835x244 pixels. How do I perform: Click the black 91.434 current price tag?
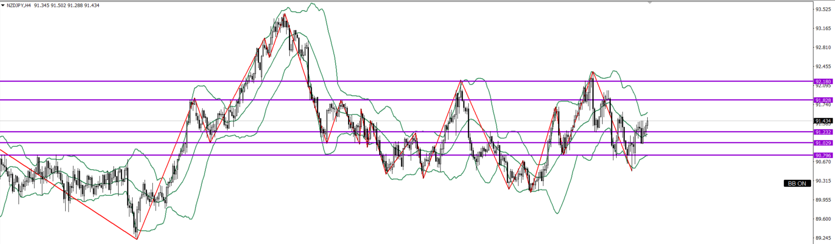(x=823, y=121)
